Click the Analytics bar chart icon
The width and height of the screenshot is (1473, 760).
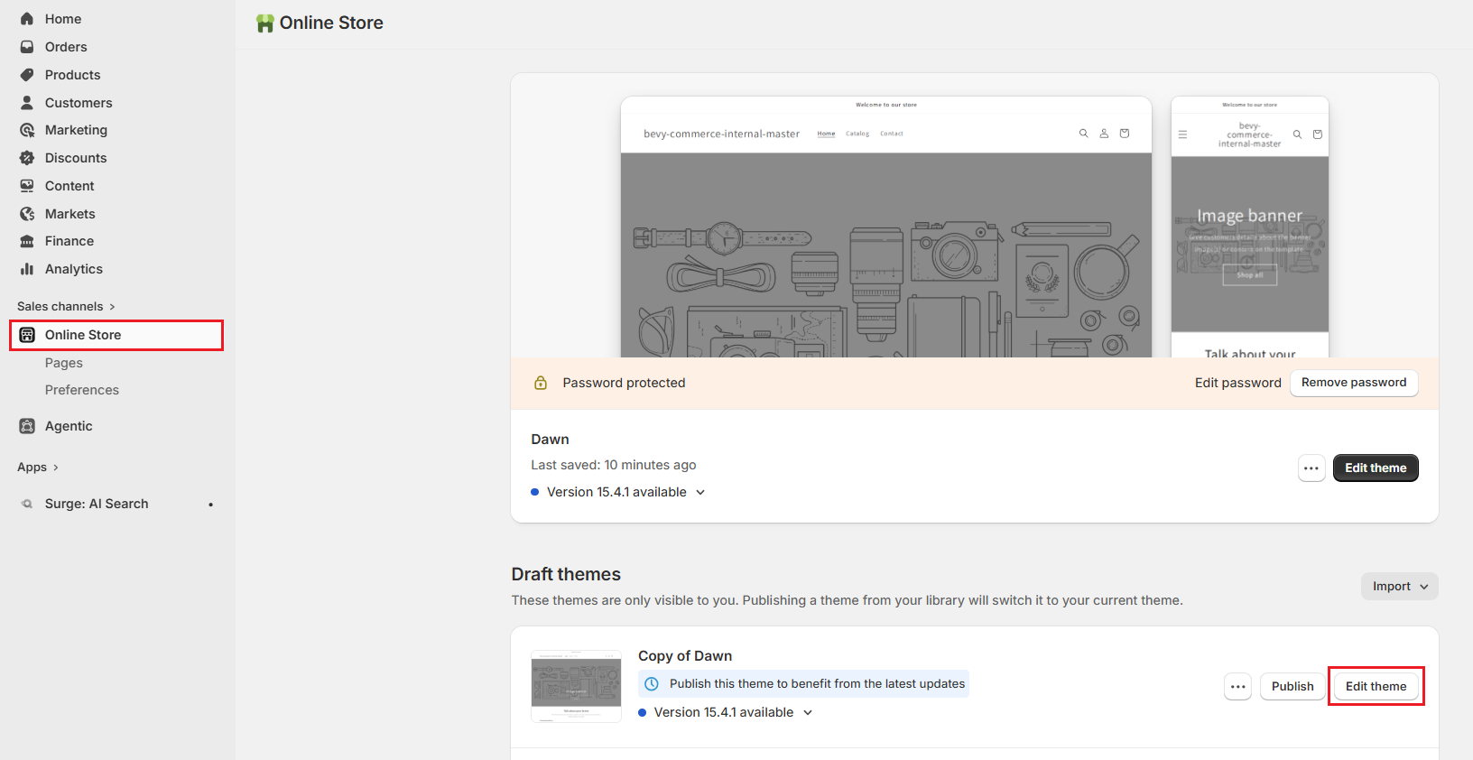(27, 269)
